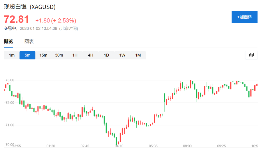Switch to the 图表 (Chart) tab
Image resolution: width=261 pixels, height=153 pixels.
click(x=29, y=41)
